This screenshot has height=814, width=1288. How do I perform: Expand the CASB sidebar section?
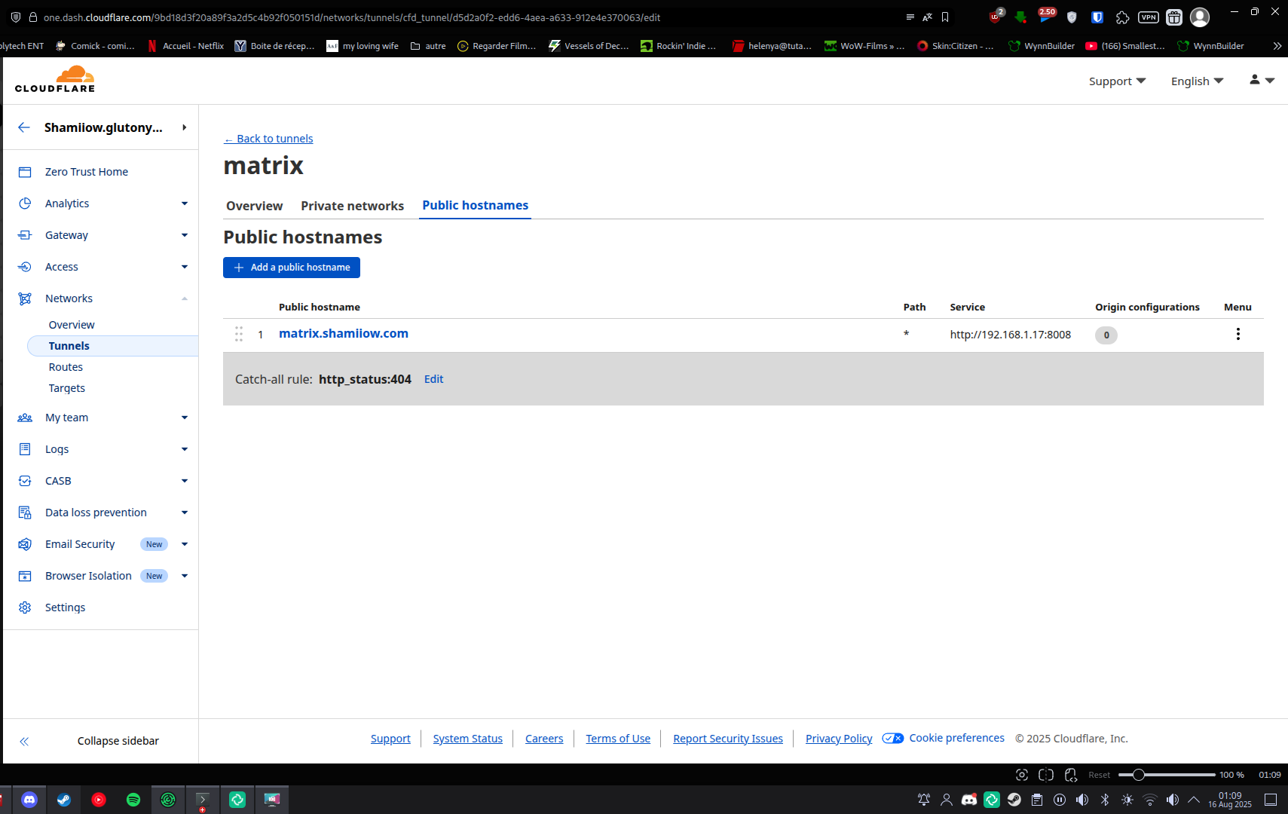tap(185, 481)
